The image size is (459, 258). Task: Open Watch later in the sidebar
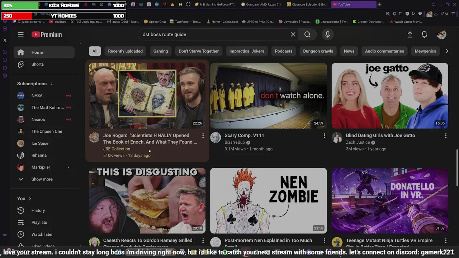[44, 234]
